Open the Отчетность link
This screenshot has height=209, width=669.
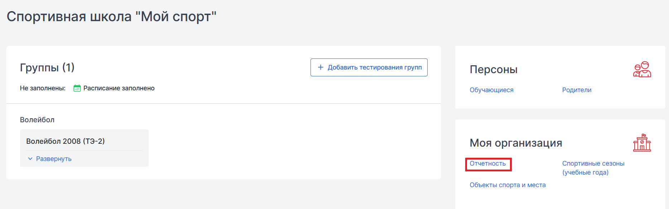[x=488, y=163]
